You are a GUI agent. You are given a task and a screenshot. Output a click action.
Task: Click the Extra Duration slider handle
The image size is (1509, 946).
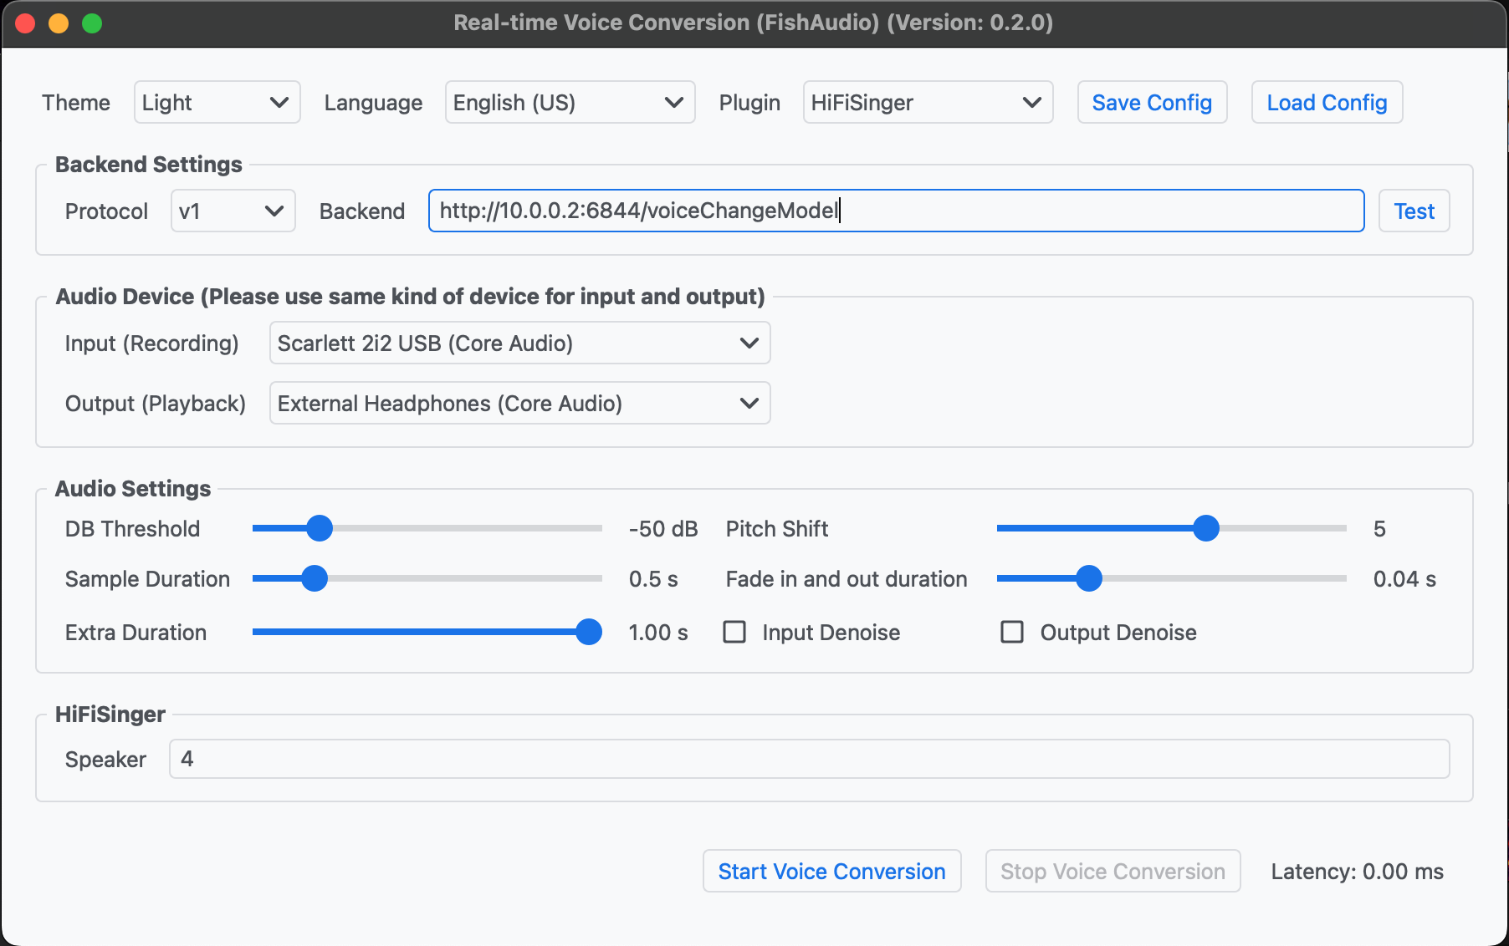[x=589, y=632]
